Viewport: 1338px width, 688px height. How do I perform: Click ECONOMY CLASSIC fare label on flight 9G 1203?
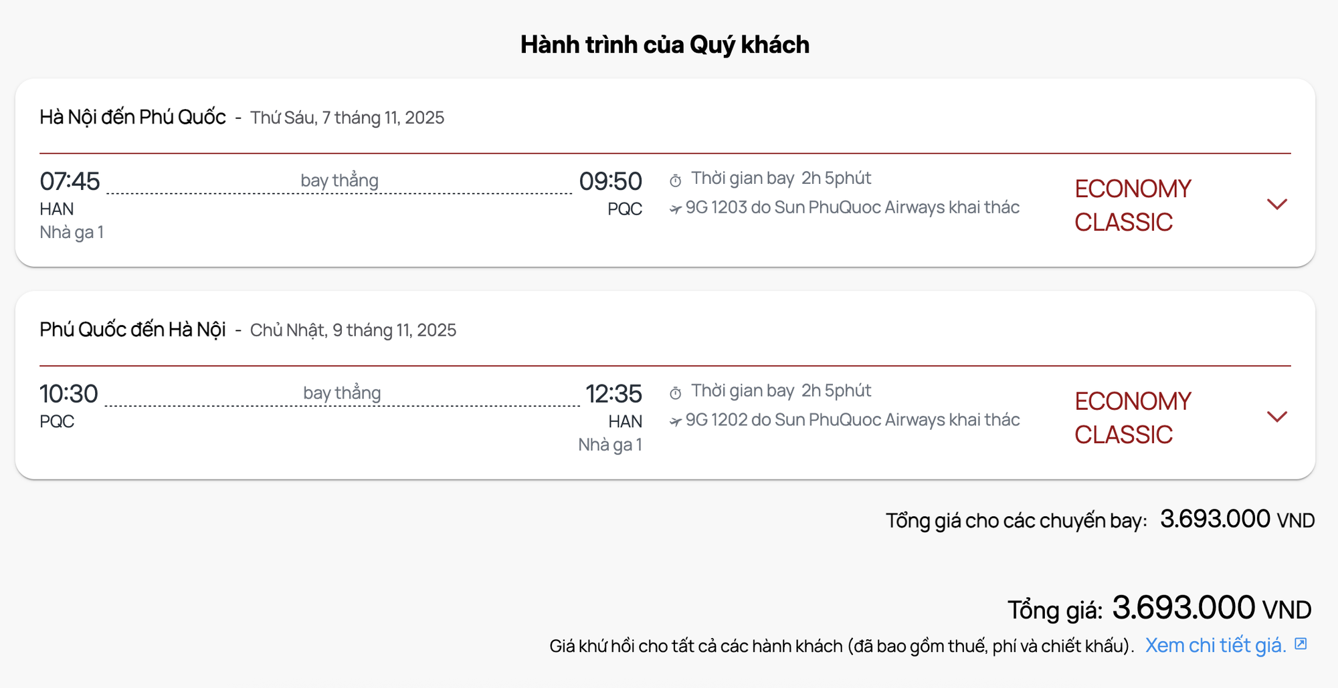tap(1133, 205)
